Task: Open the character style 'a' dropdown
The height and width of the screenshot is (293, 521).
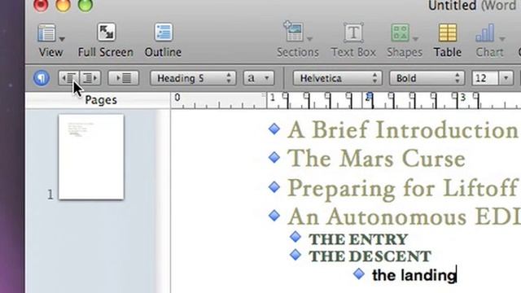Action: pyautogui.click(x=259, y=78)
